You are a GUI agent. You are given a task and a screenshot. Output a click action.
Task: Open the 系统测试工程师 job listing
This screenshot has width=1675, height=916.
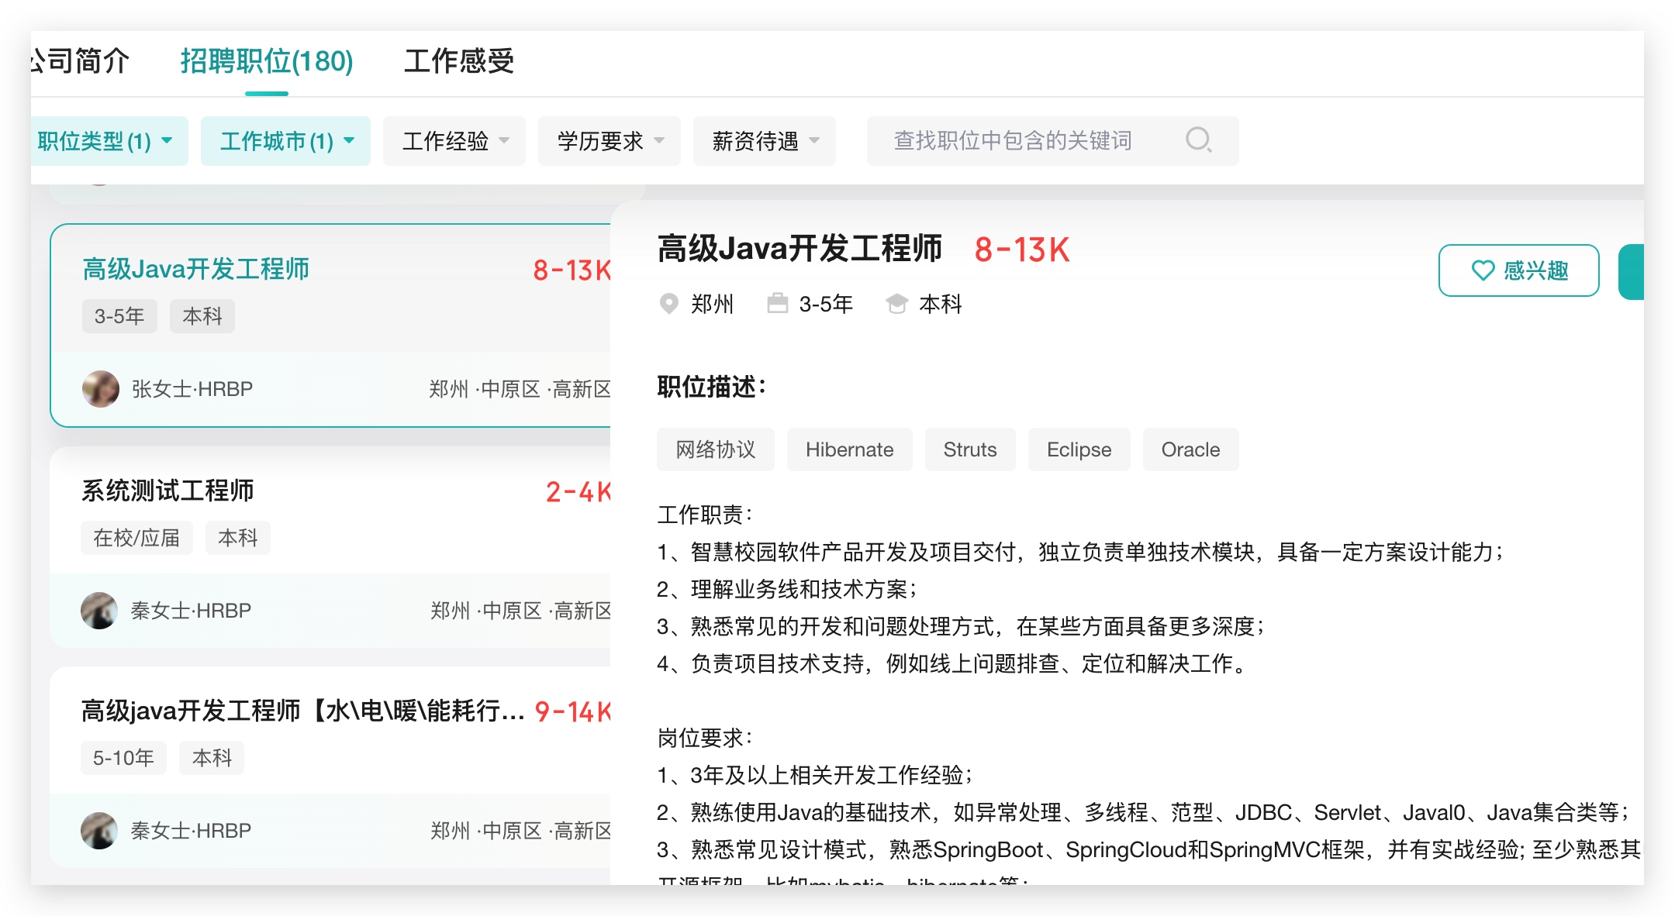pos(167,491)
